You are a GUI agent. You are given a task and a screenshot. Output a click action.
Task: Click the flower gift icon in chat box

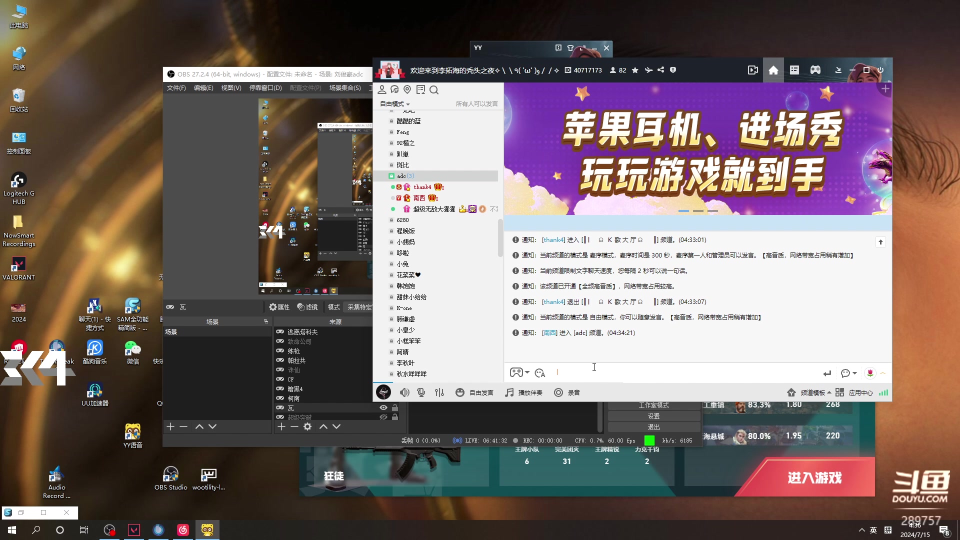870,373
